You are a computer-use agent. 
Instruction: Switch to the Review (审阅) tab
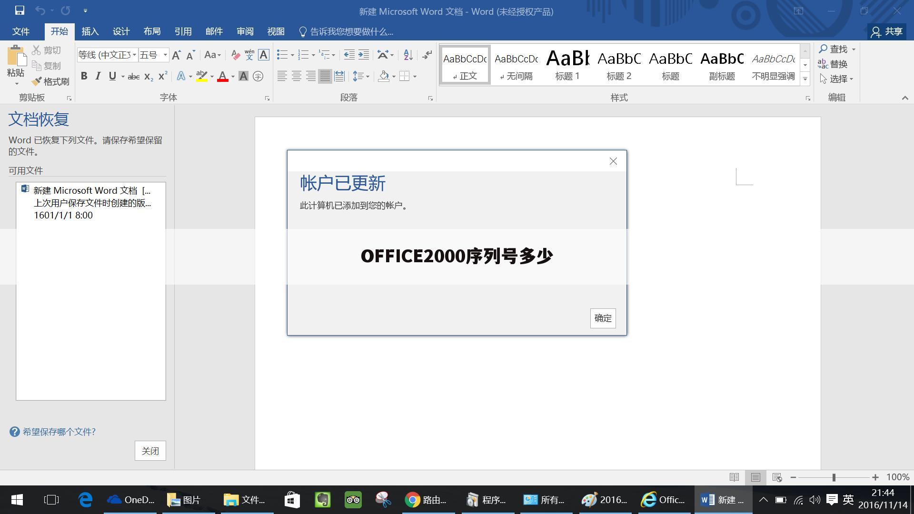(x=245, y=31)
